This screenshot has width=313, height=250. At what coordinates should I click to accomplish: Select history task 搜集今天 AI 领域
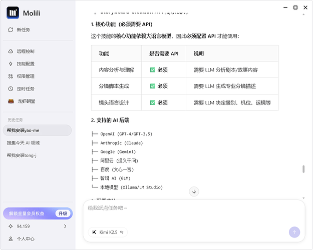(x=23, y=142)
